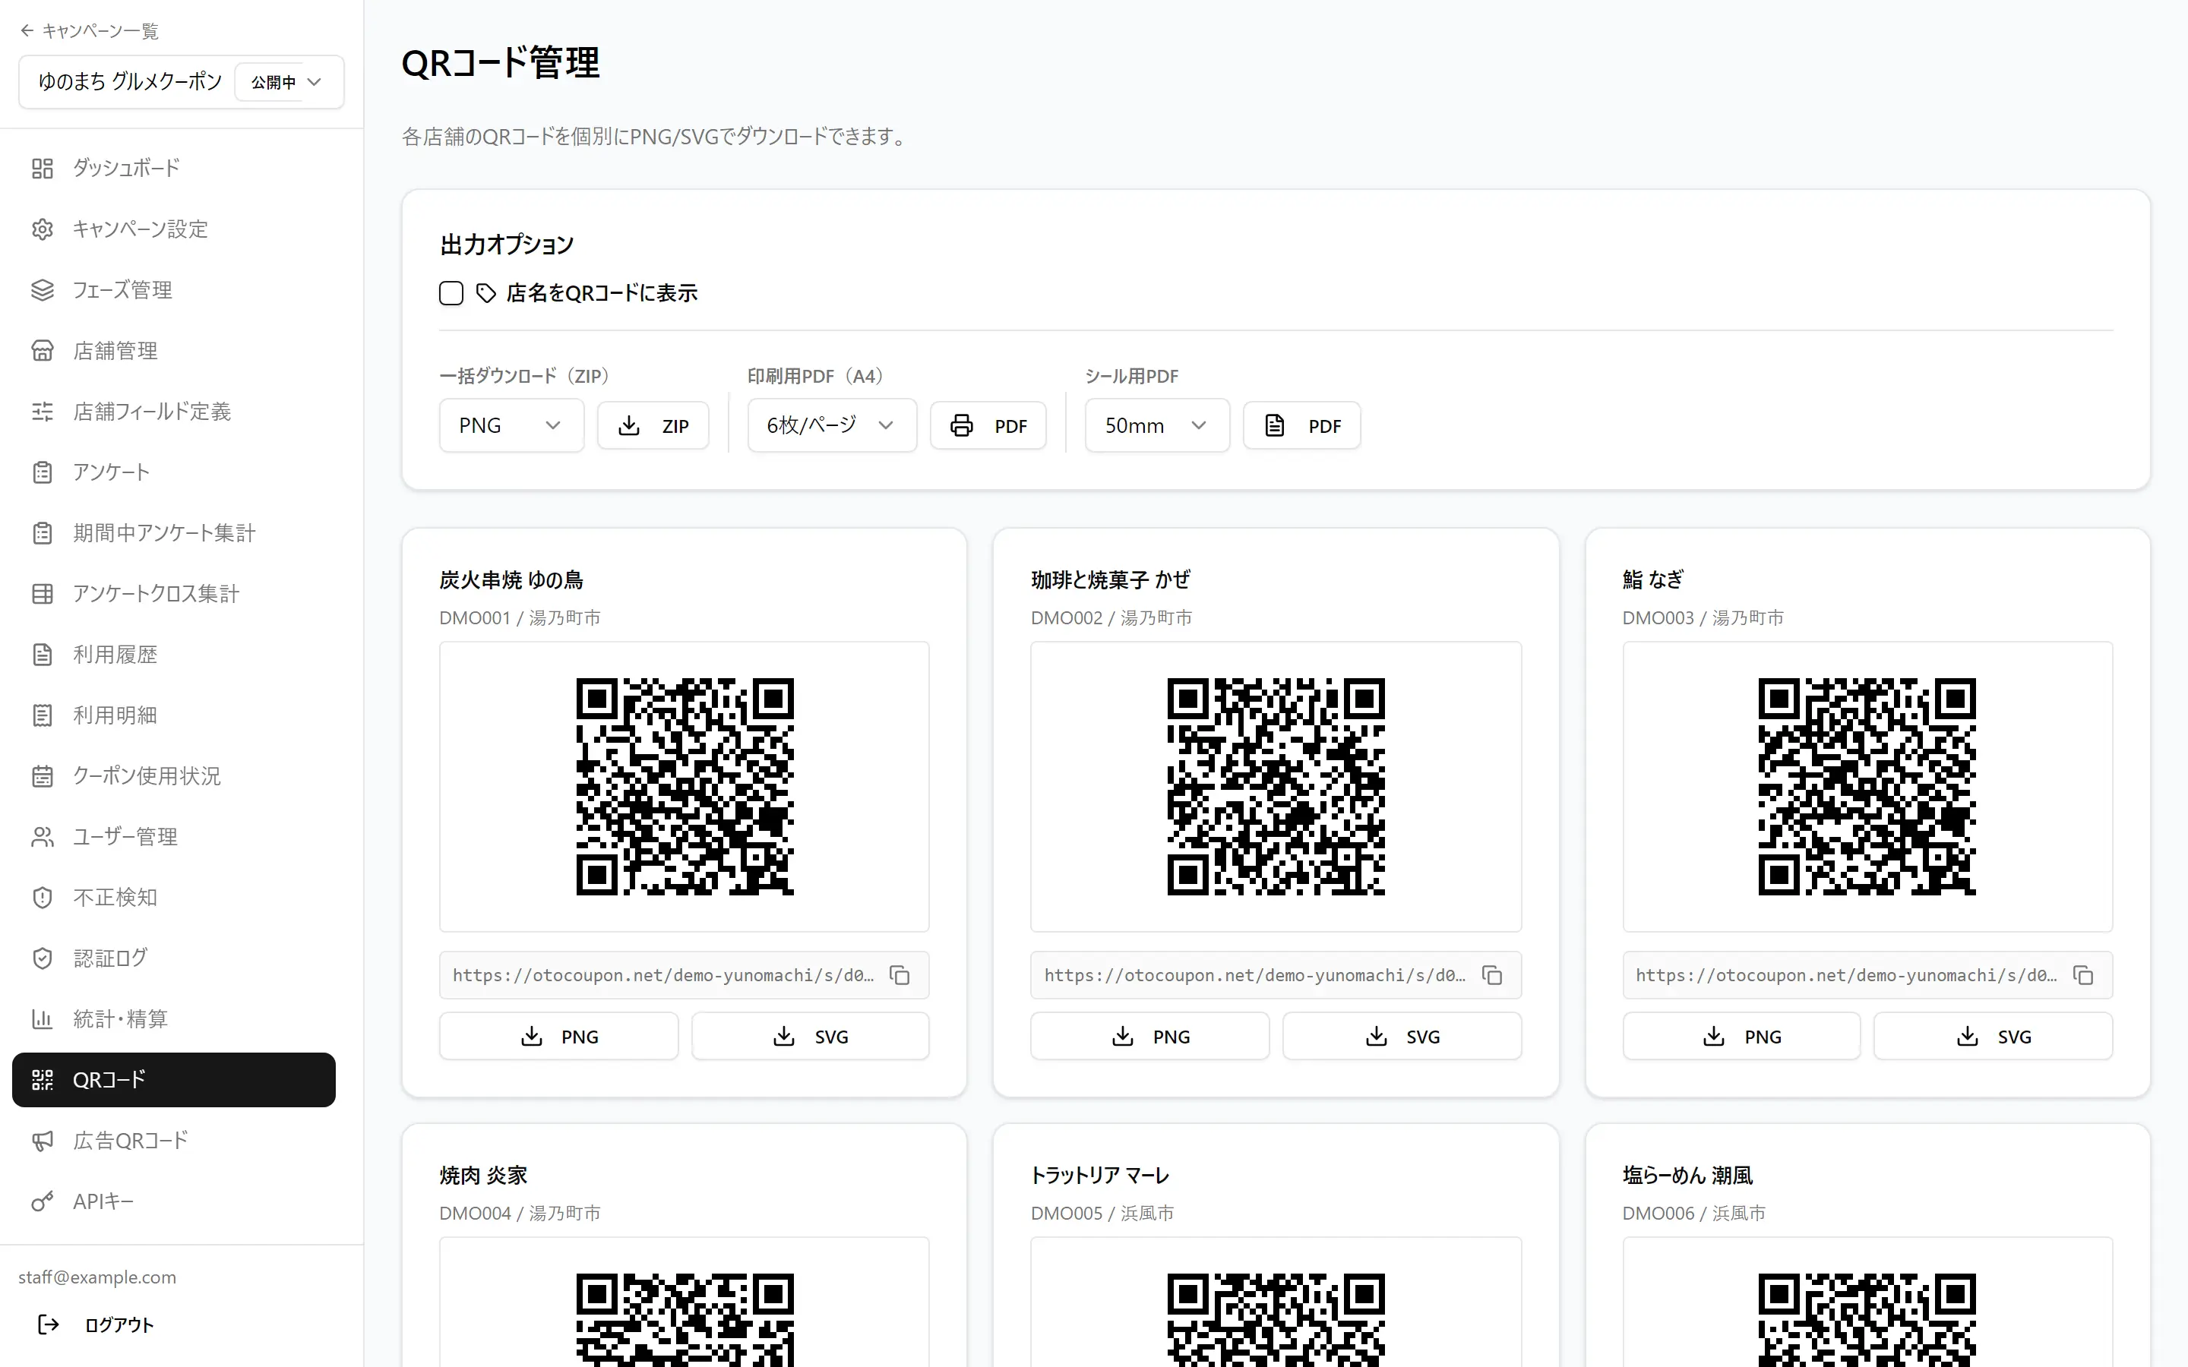Click the 店舗フィールド定義 sliders icon
Image resolution: width=2188 pixels, height=1367 pixels.
[43, 412]
